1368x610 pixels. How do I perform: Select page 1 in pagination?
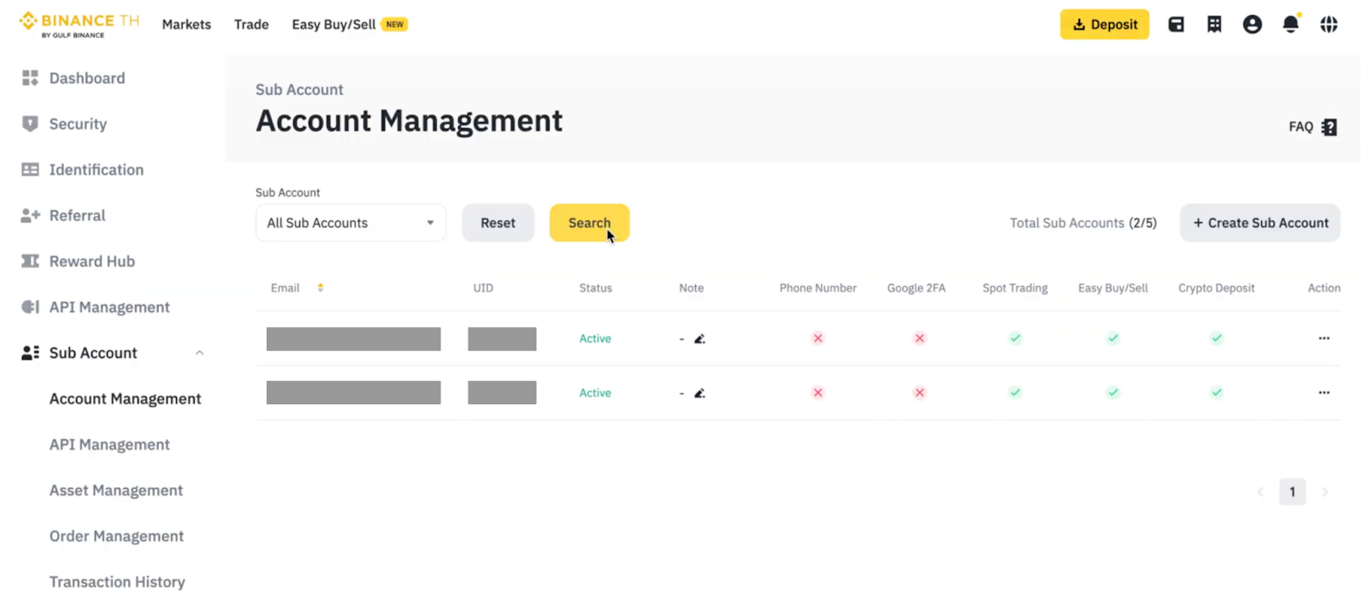pos(1292,492)
